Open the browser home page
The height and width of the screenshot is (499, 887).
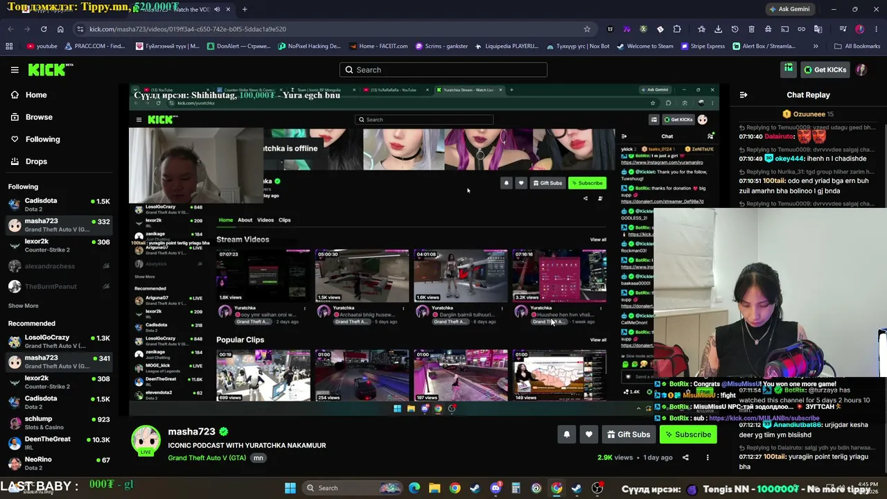pos(60,29)
